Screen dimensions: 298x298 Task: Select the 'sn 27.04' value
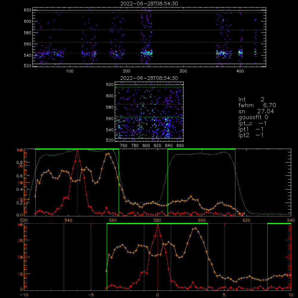point(256,111)
